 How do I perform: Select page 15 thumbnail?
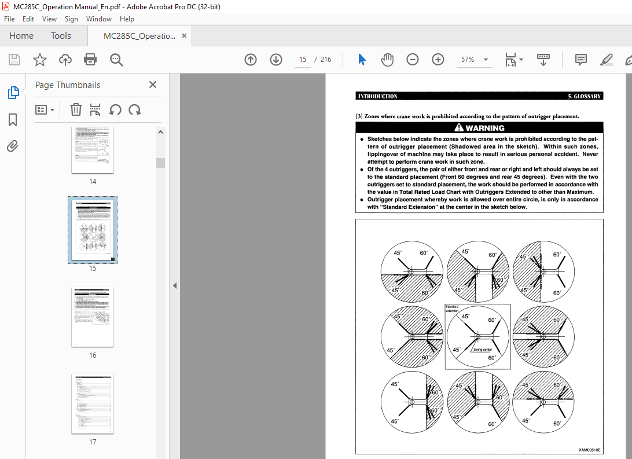(x=93, y=230)
